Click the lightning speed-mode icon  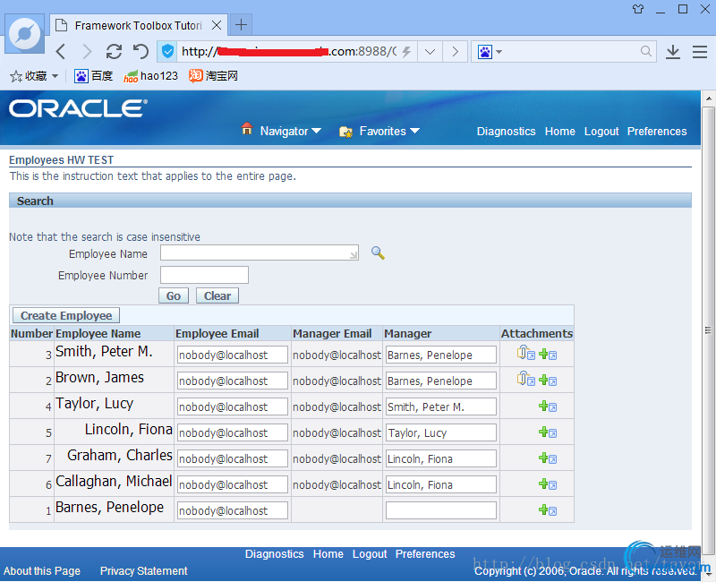[406, 51]
